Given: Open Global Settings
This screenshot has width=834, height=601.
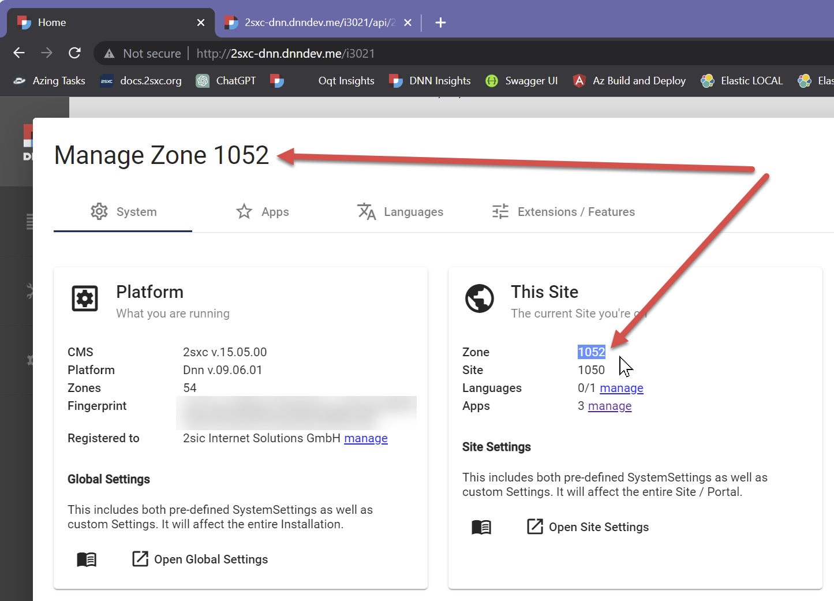Looking at the screenshot, I should pos(199,559).
